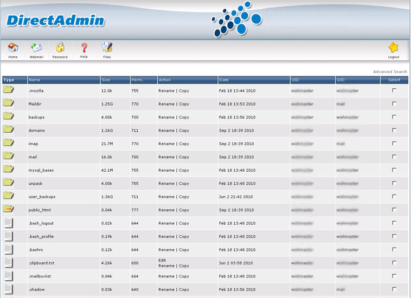This screenshot has width=411, height=298.
Task: Click the 1.25G size value
Action: (x=107, y=104)
